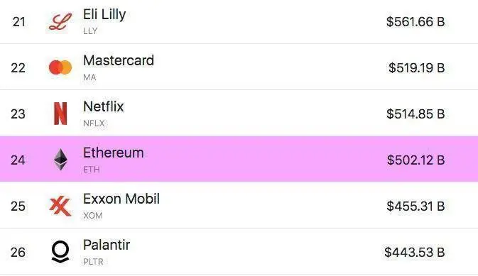Open the Eli Lilly company name link
The image size is (478, 276).
pos(104,14)
